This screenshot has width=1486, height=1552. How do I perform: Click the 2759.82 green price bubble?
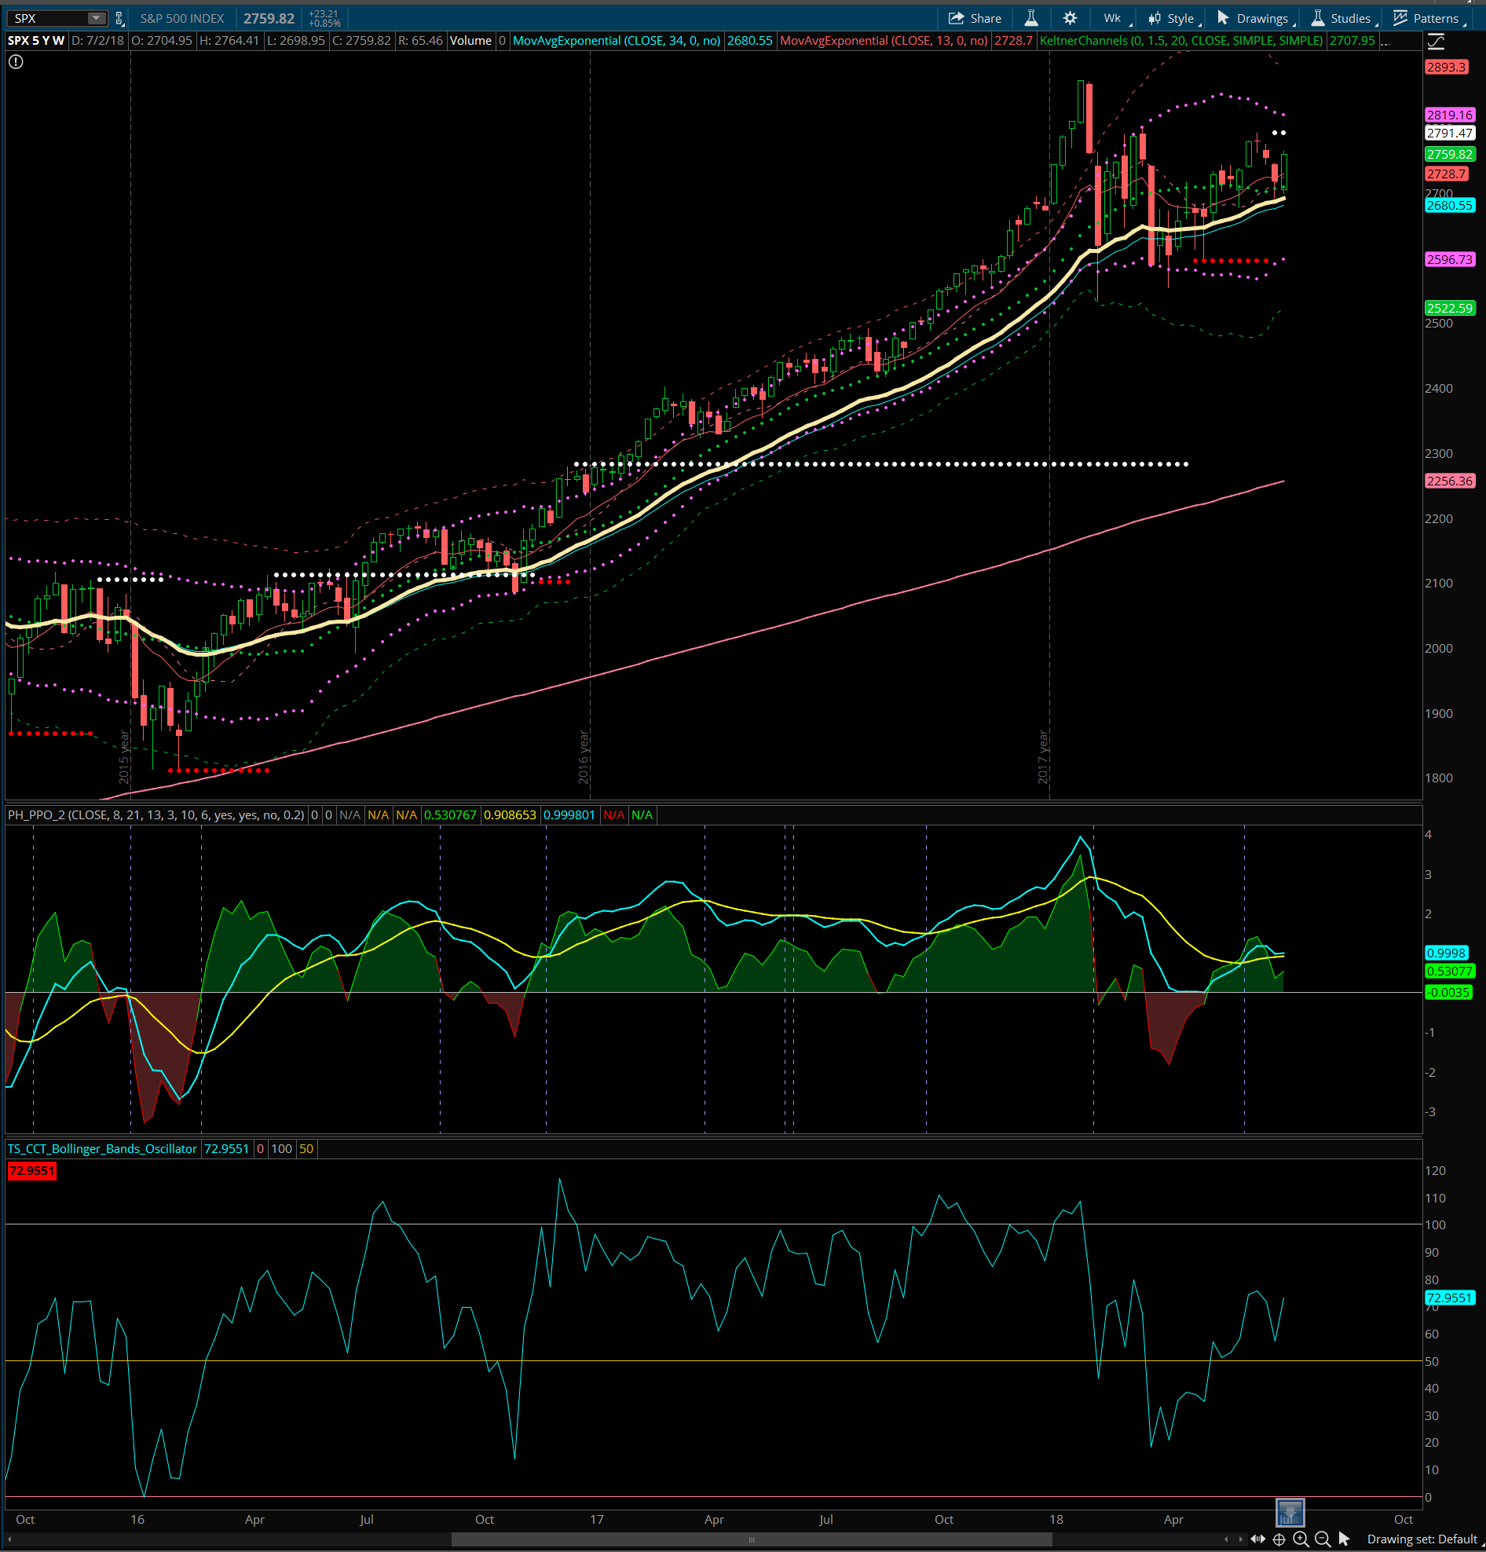click(1450, 155)
